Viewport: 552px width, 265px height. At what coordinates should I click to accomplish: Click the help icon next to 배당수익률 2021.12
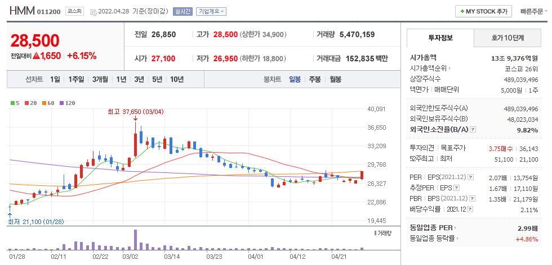(x=470, y=209)
